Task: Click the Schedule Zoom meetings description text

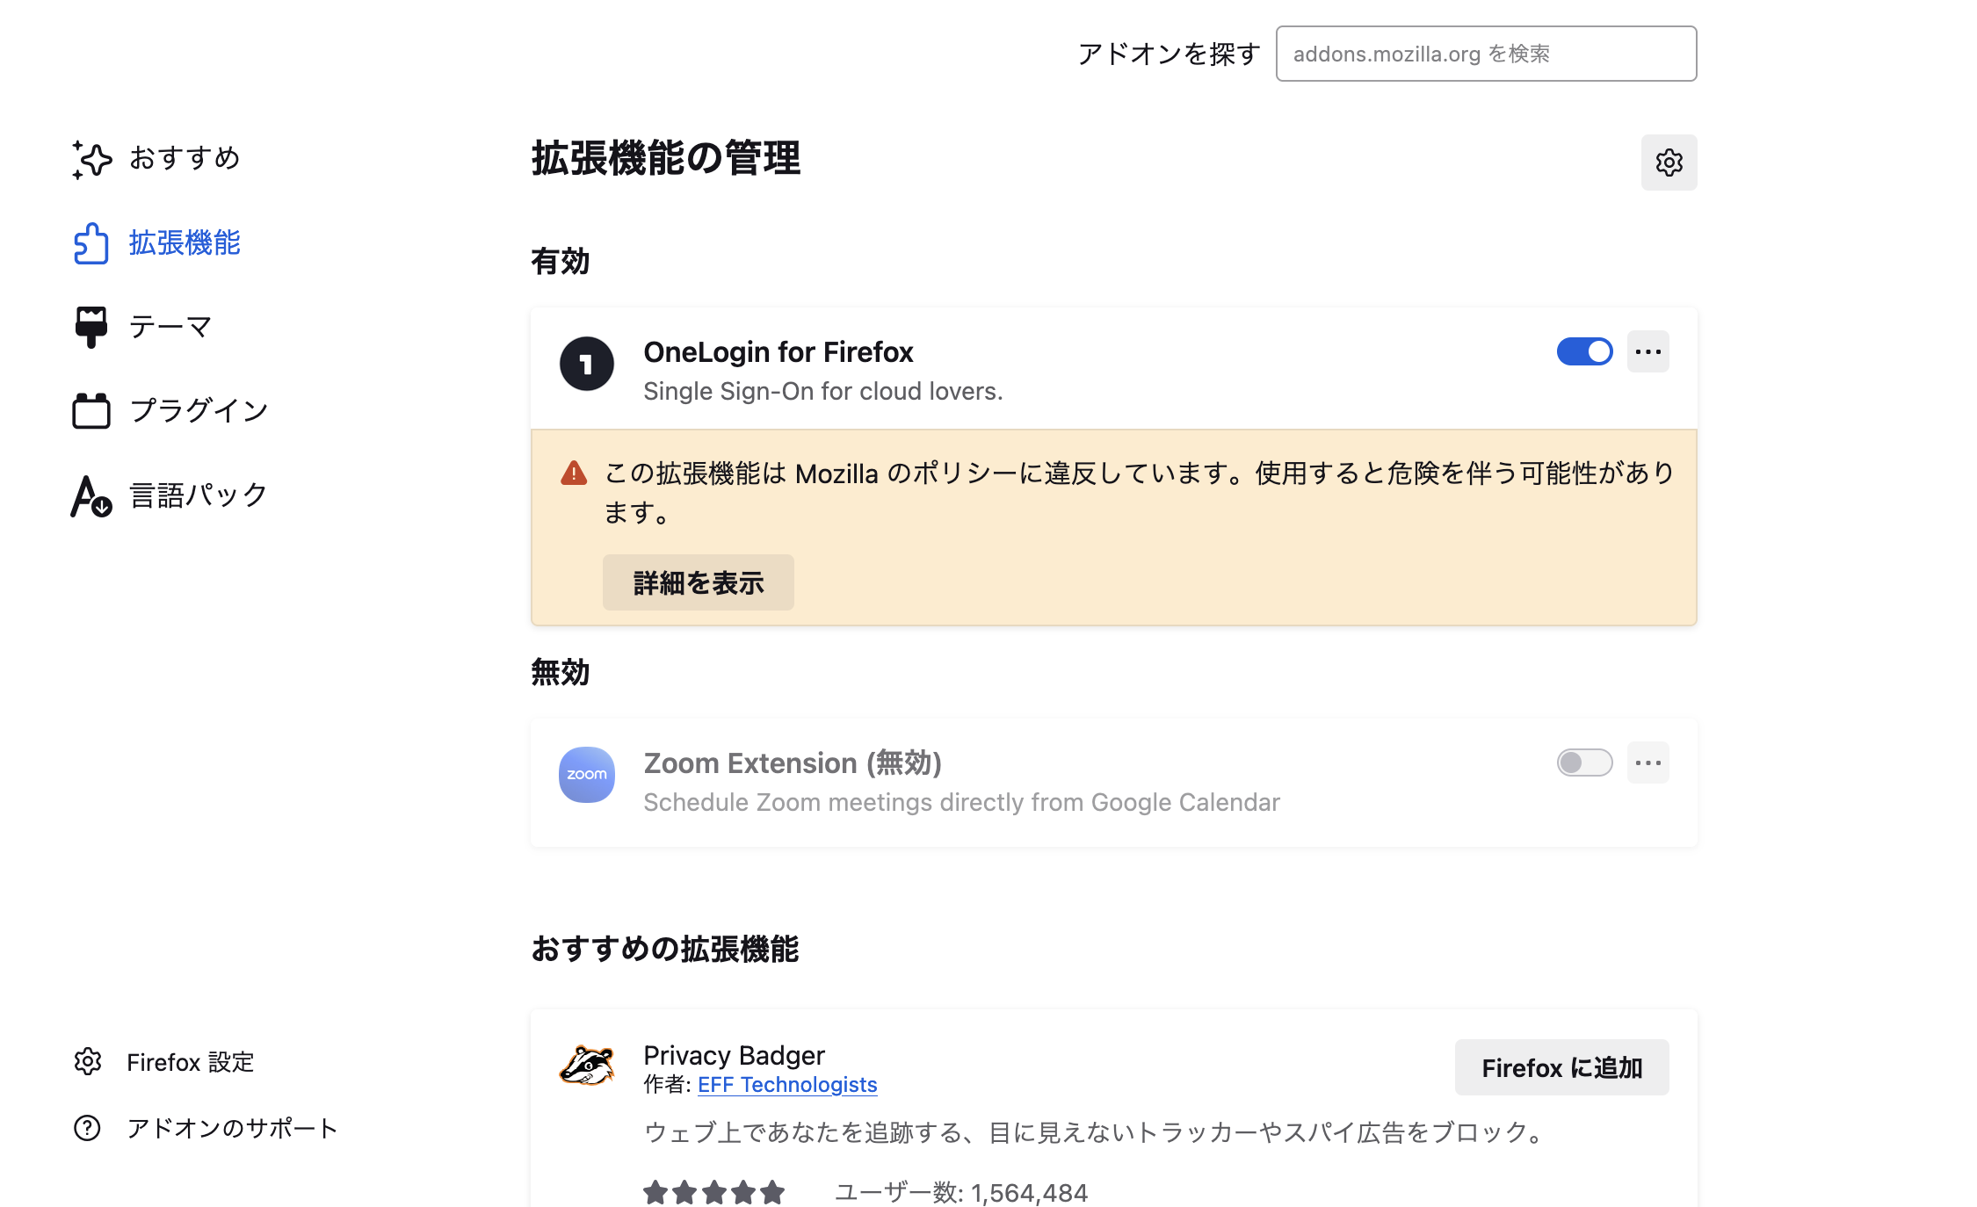Action: pos(961,802)
